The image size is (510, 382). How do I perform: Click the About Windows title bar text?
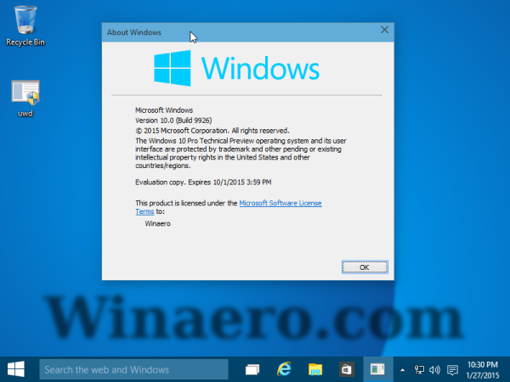[x=134, y=32]
